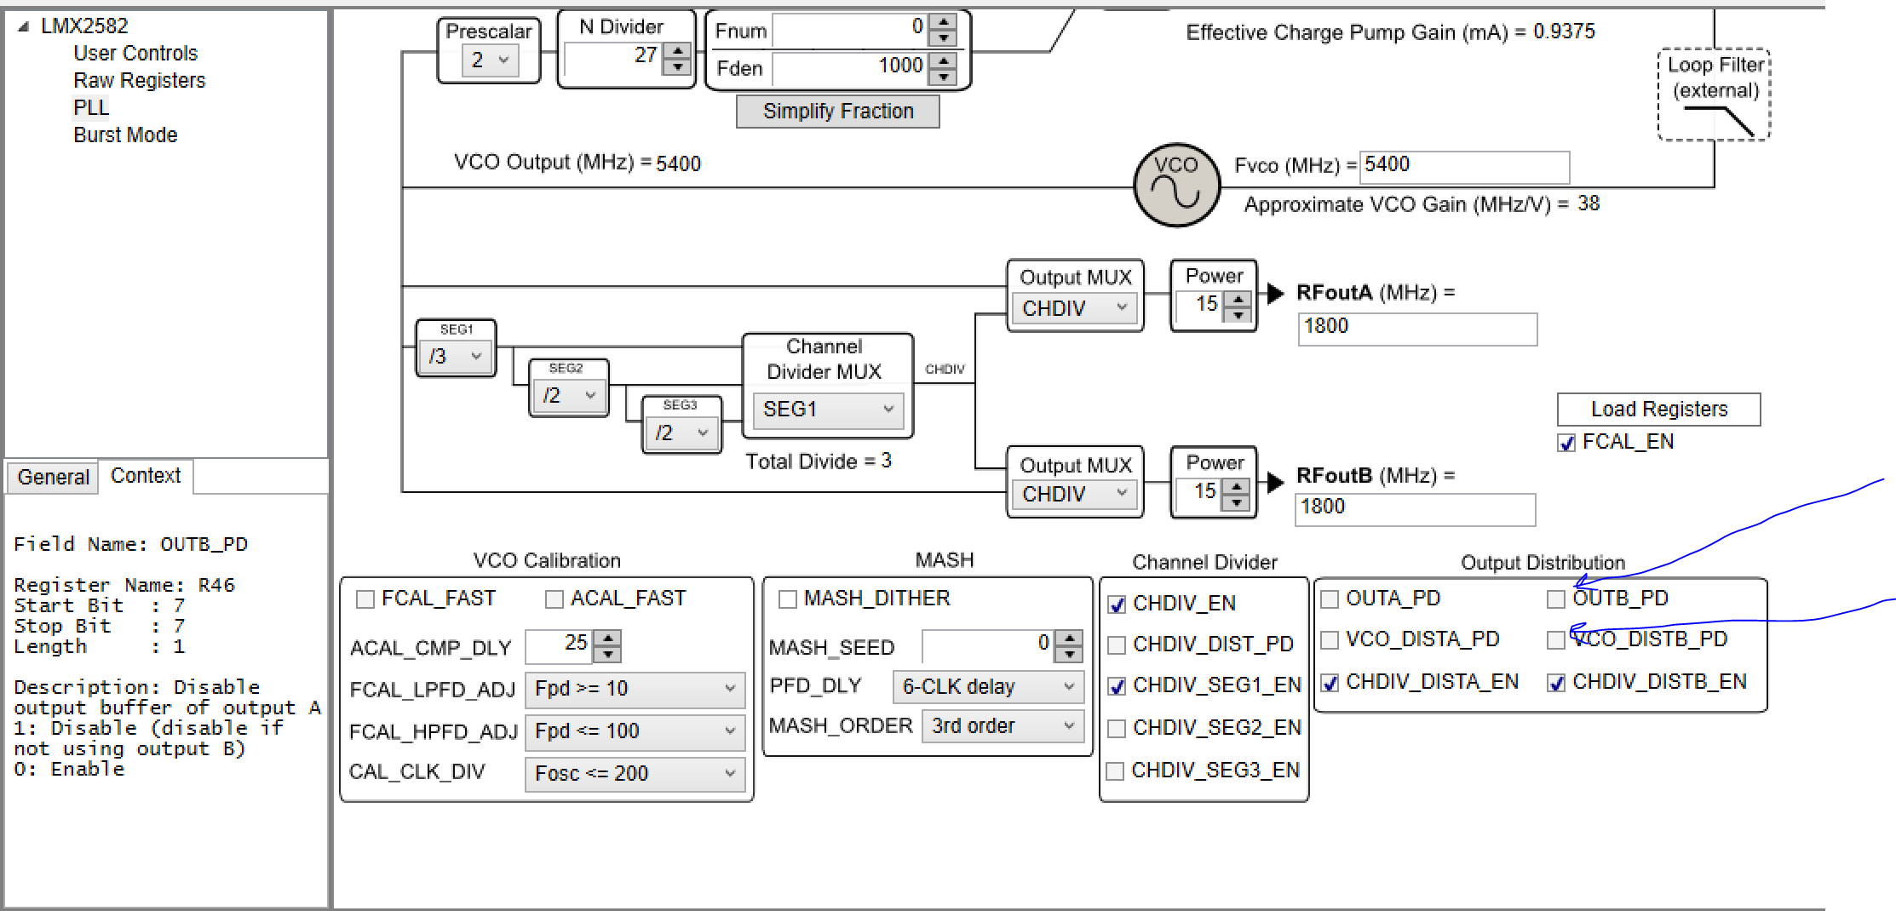Viewport: 1896px width, 911px height.
Task: Open the Prescalar dropdown
Action: pos(491,60)
